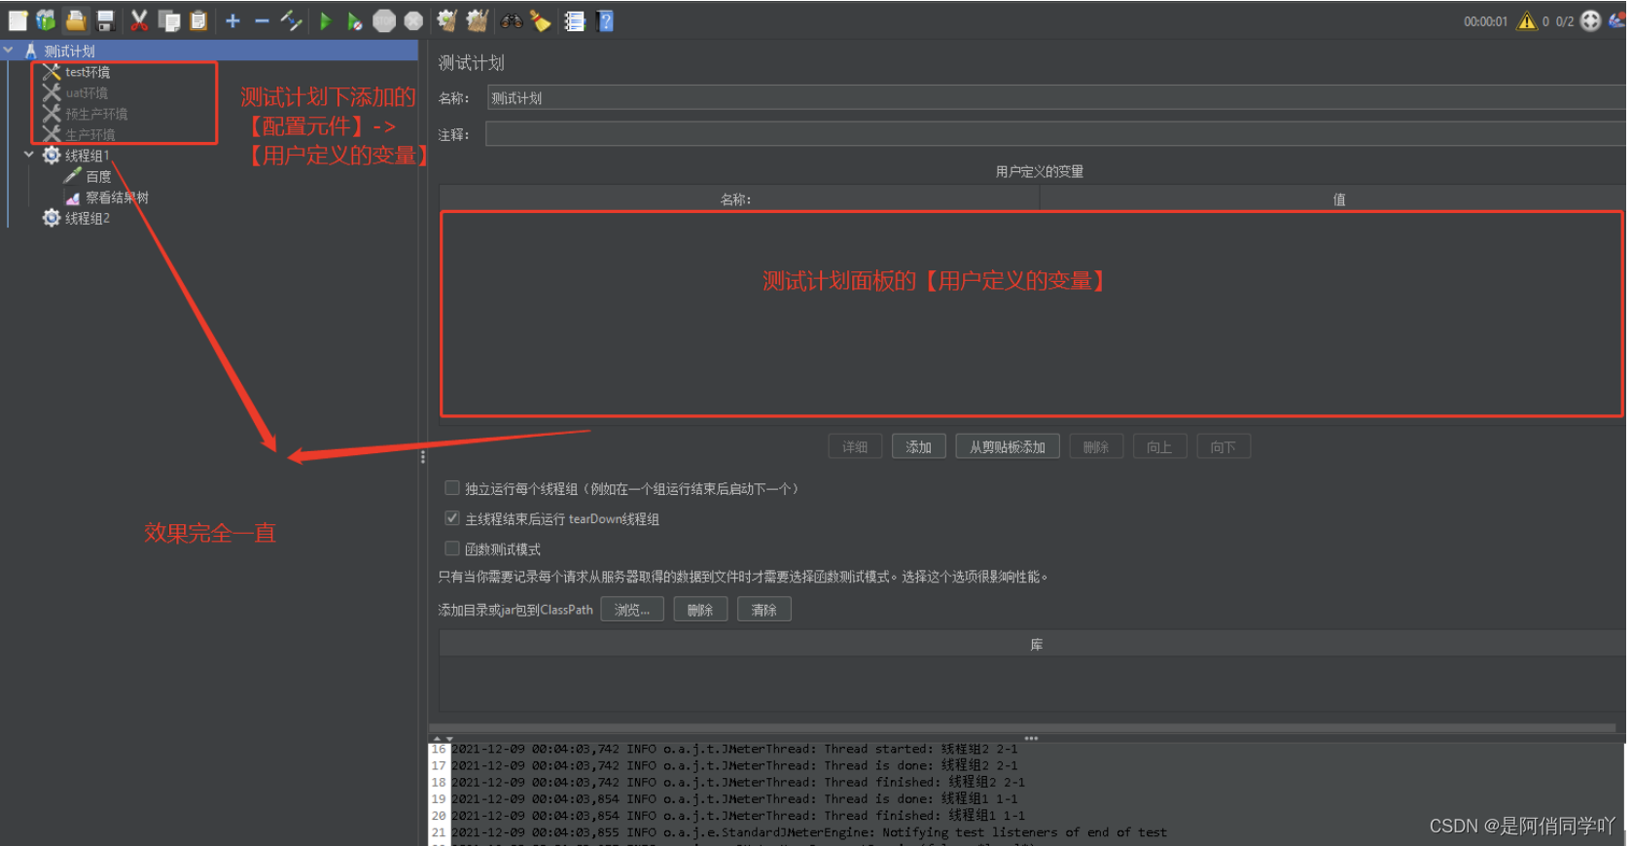The width and height of the screenshot is (1632, 846).
Task: Select the disabled uat环境 config element
Action: tap(87, 92)
